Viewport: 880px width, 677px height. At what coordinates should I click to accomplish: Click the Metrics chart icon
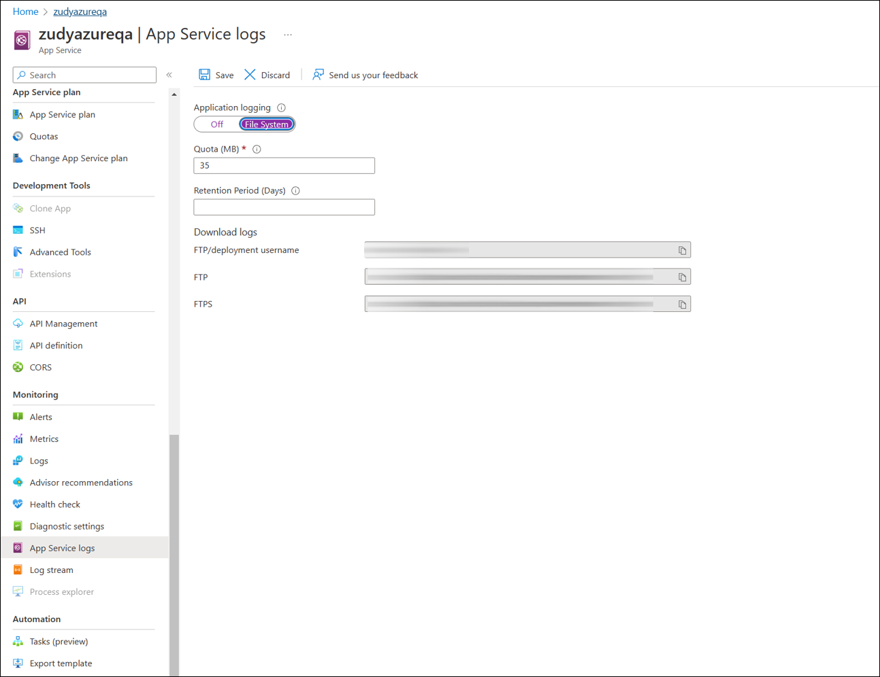[x=18, y=438]
